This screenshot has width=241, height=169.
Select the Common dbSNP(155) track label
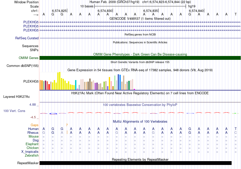tap(23, 66)
